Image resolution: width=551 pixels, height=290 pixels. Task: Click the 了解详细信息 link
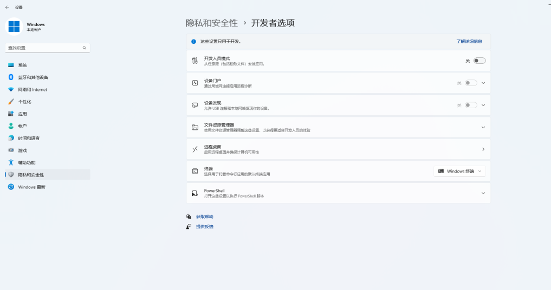(x=469, y=42)
